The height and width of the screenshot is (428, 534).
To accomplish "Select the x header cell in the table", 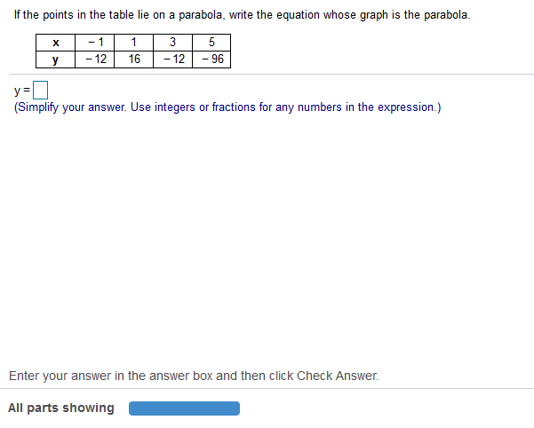I will tap(55, 43).
